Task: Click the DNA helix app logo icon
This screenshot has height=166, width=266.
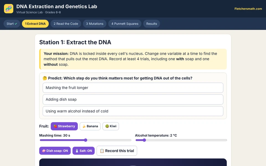Action: 9,9
